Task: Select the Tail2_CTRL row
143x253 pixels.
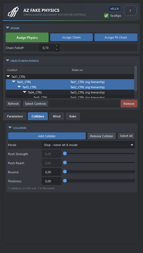Action: [70, 82]
